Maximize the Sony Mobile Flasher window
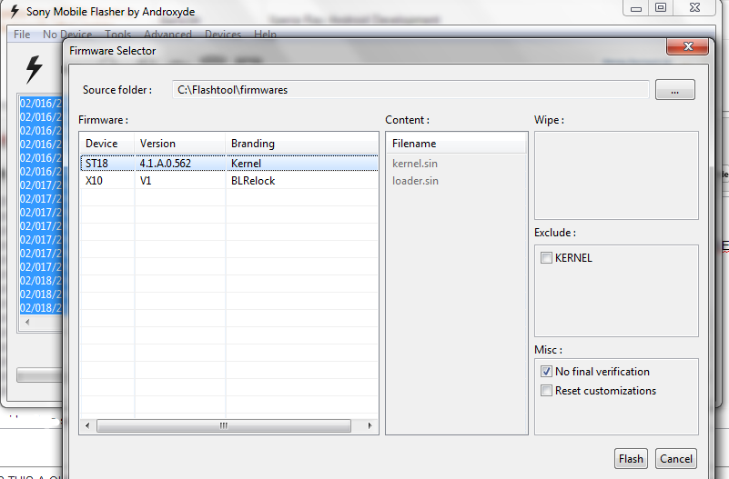This screenshot has height=479, width=729. 660,8
